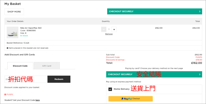Pay with the PayPal Checkout button

pyautogui.click(x=130, y=99)
